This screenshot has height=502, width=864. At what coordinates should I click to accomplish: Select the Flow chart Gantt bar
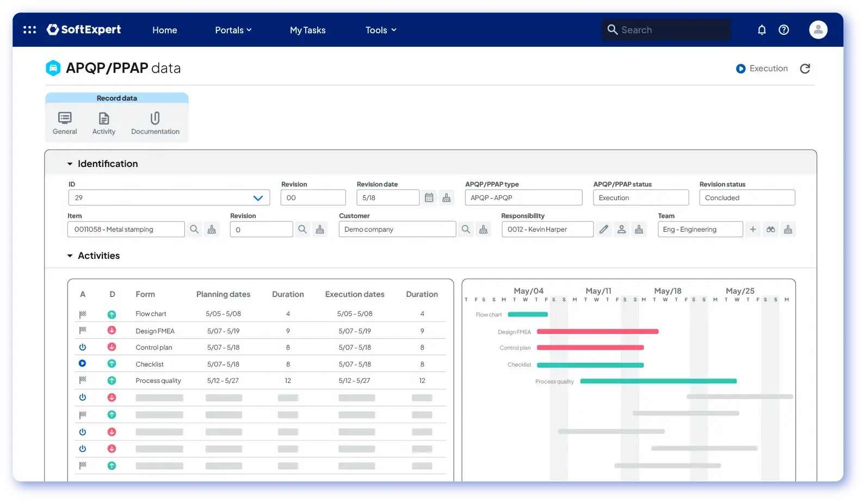(528, 314)
